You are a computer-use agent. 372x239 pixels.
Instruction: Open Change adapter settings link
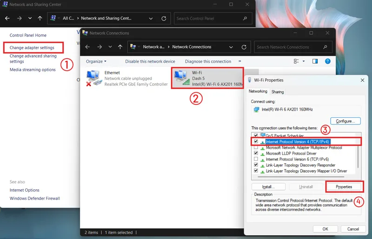32,48
